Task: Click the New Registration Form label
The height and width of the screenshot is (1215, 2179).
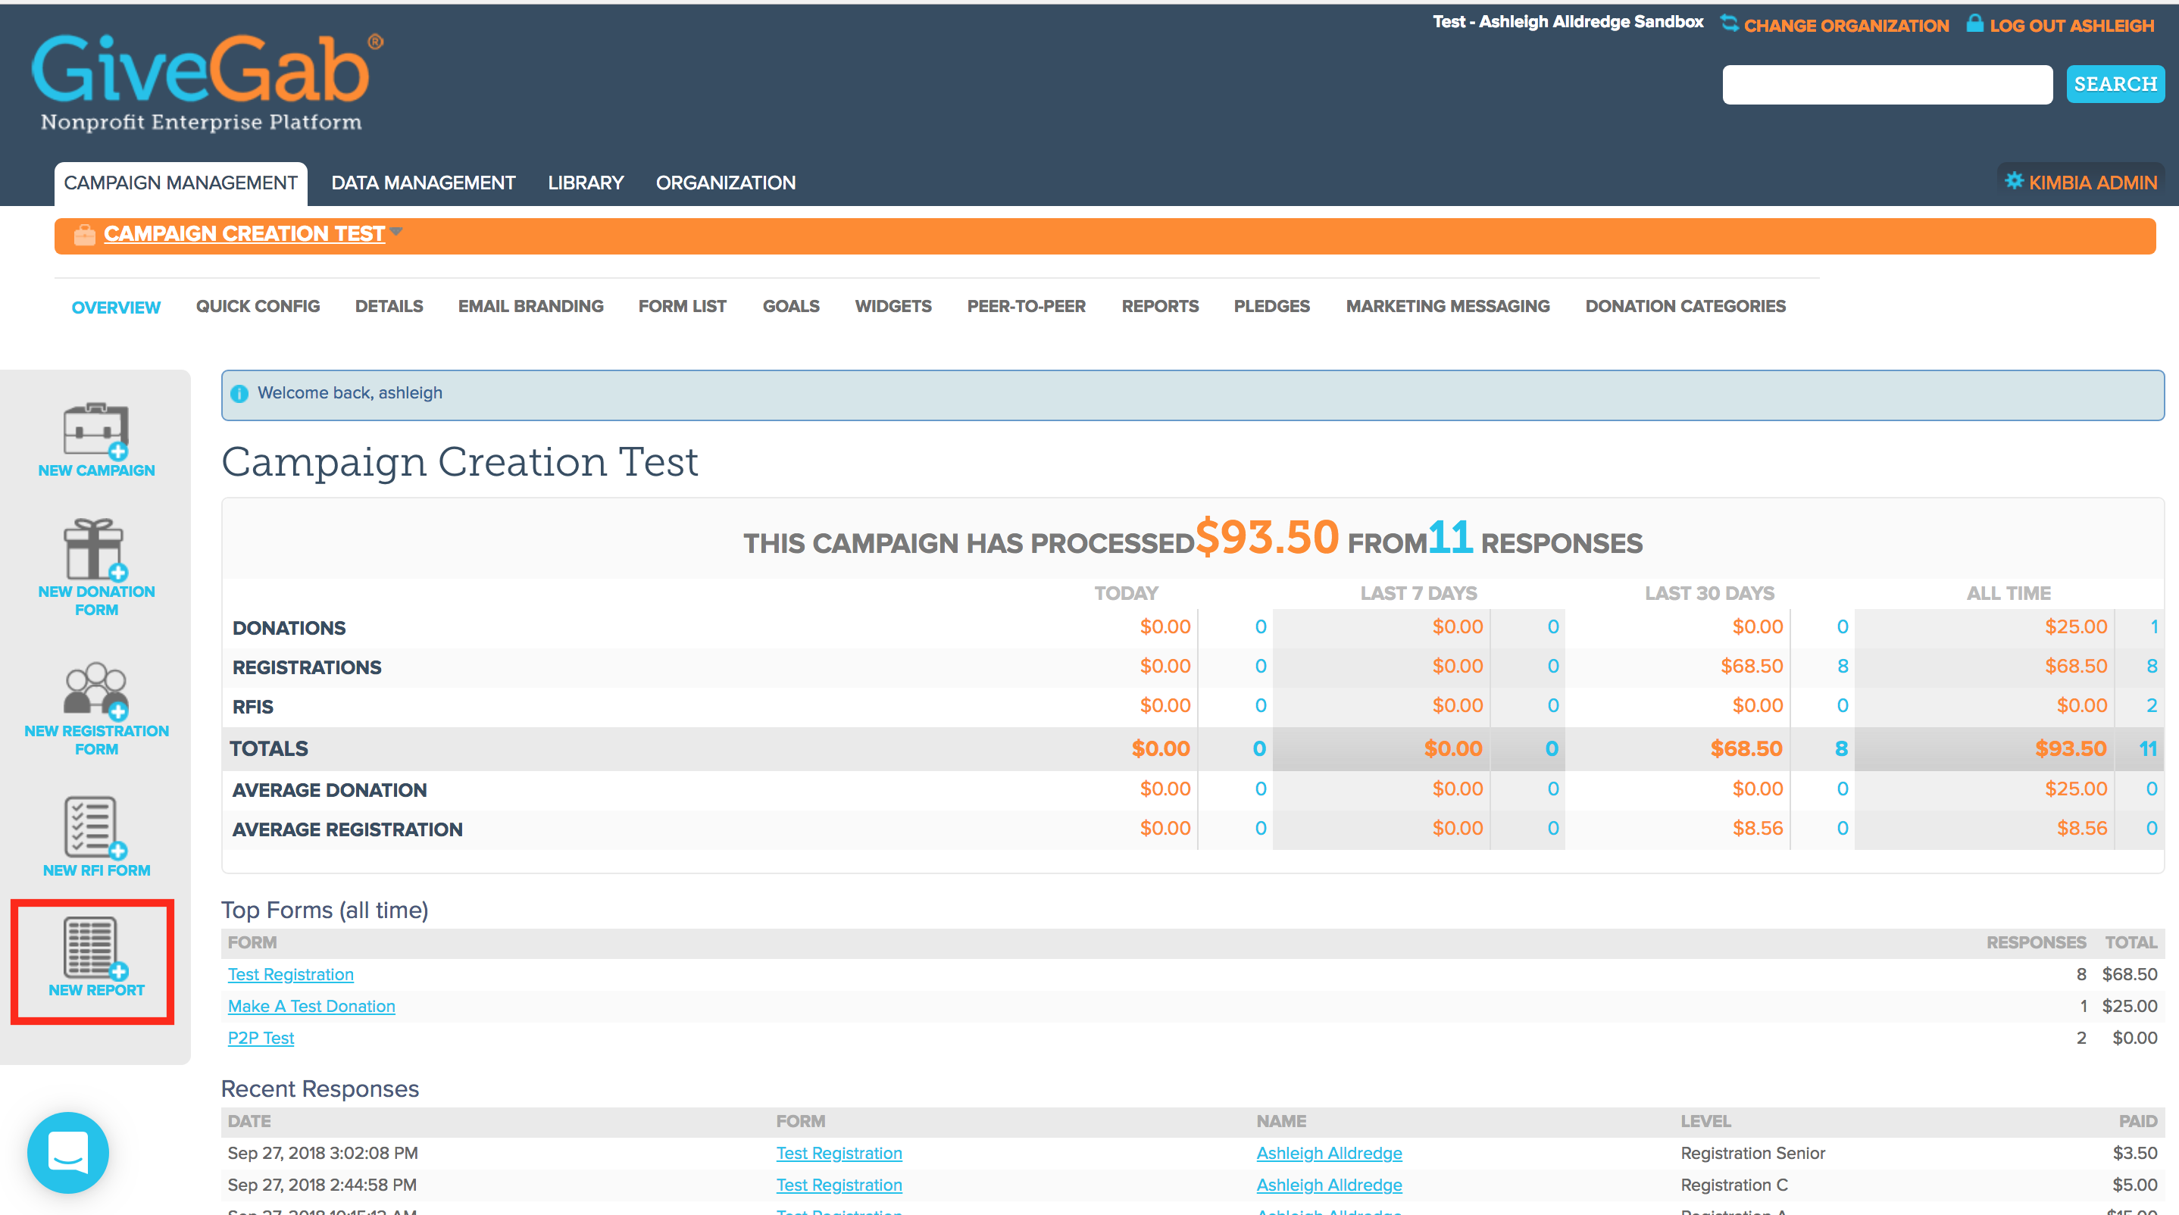Action: point(96,740)
